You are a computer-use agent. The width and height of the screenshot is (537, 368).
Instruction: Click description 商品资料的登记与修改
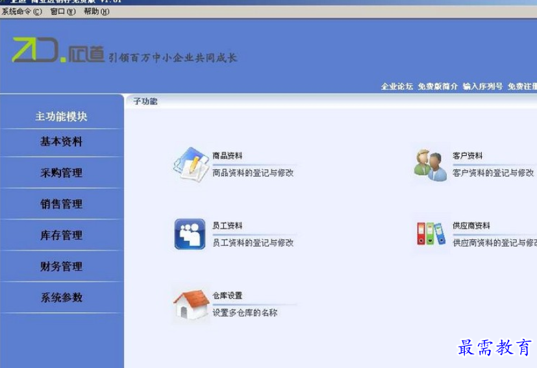coord(253,173)
